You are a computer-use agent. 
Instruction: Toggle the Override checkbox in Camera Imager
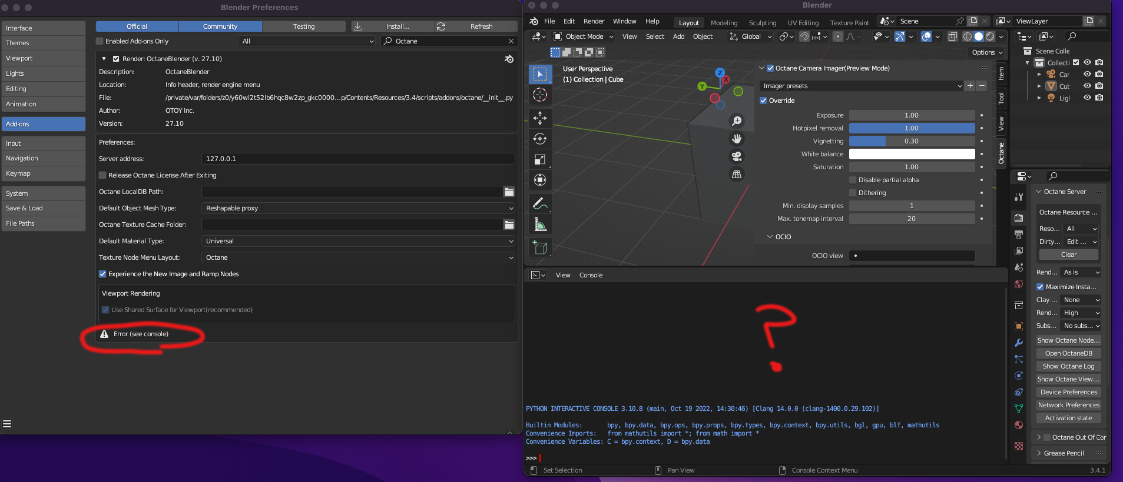pos(763,101)
